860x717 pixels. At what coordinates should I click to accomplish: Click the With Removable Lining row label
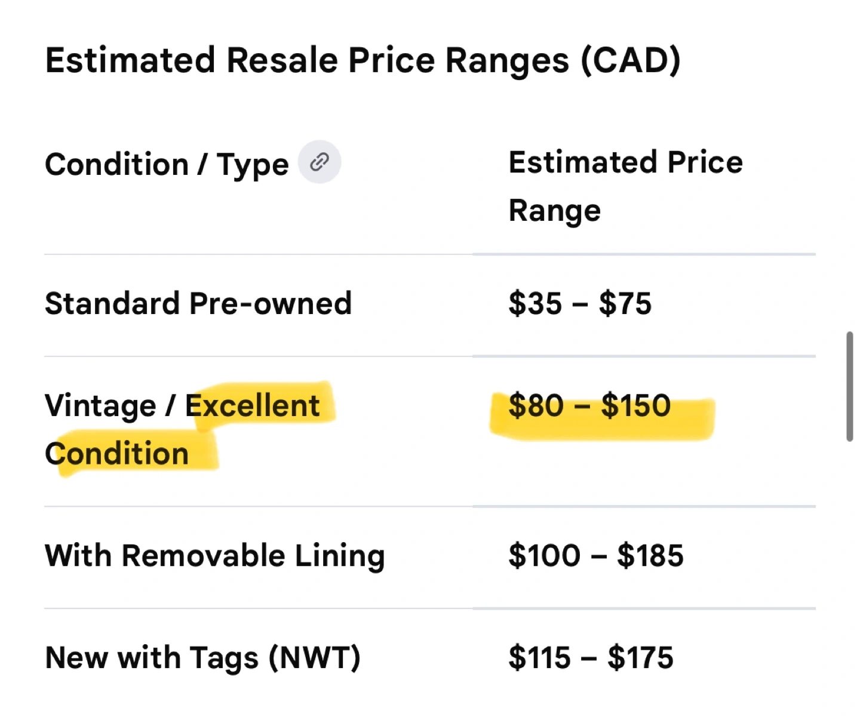[214, 556]
